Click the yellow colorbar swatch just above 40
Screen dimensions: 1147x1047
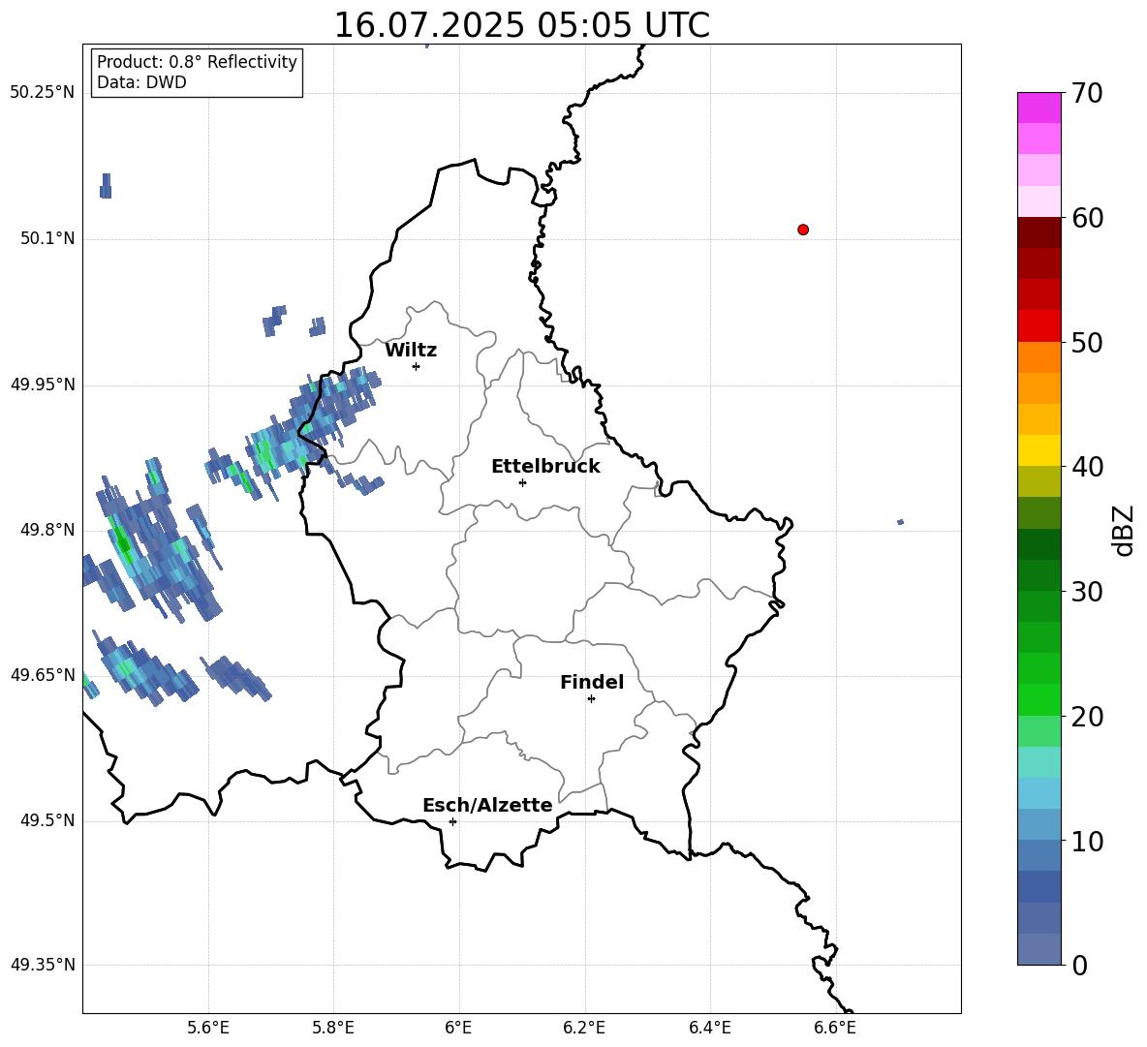click(x=1038, y=450)
